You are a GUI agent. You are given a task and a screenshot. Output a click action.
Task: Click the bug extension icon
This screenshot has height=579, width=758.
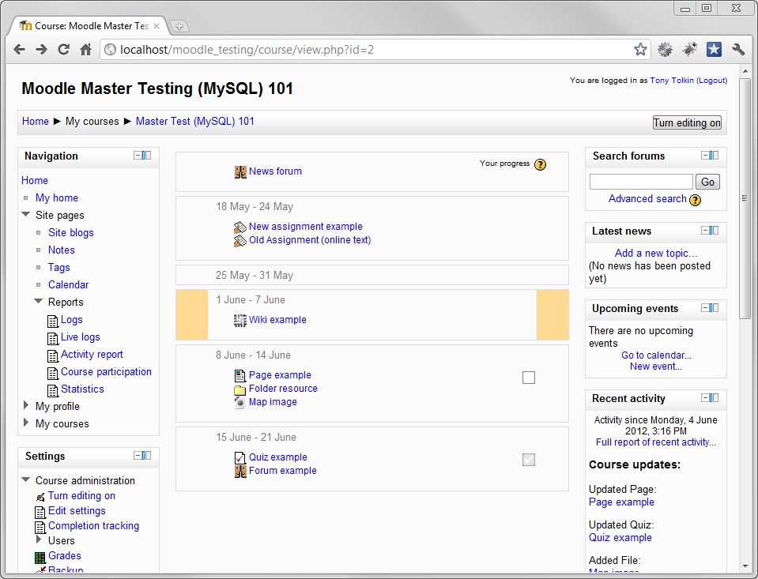690,49
